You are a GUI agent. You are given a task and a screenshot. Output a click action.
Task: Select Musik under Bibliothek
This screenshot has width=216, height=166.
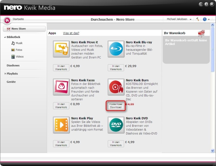pos(19,43)
